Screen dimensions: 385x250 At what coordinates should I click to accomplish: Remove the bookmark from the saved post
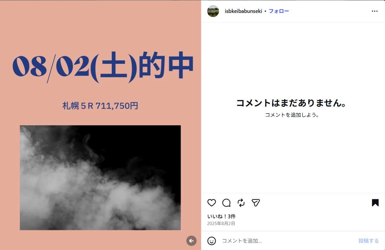click(375, 203)
